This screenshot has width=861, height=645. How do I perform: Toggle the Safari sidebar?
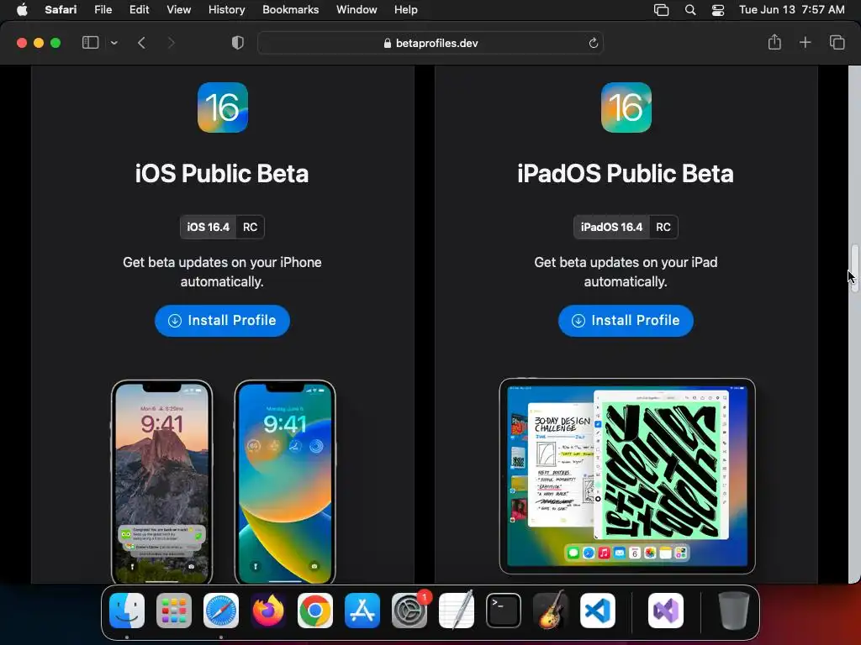coord(90,43)
